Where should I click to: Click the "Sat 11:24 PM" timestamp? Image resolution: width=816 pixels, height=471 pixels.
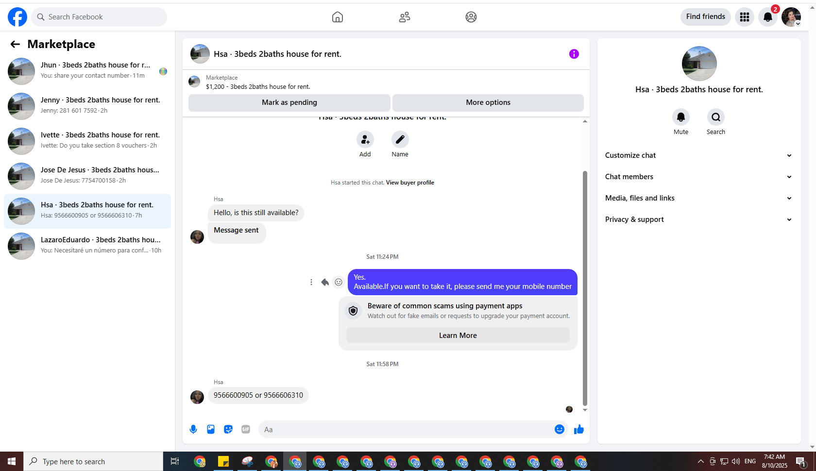click(382, 257)
